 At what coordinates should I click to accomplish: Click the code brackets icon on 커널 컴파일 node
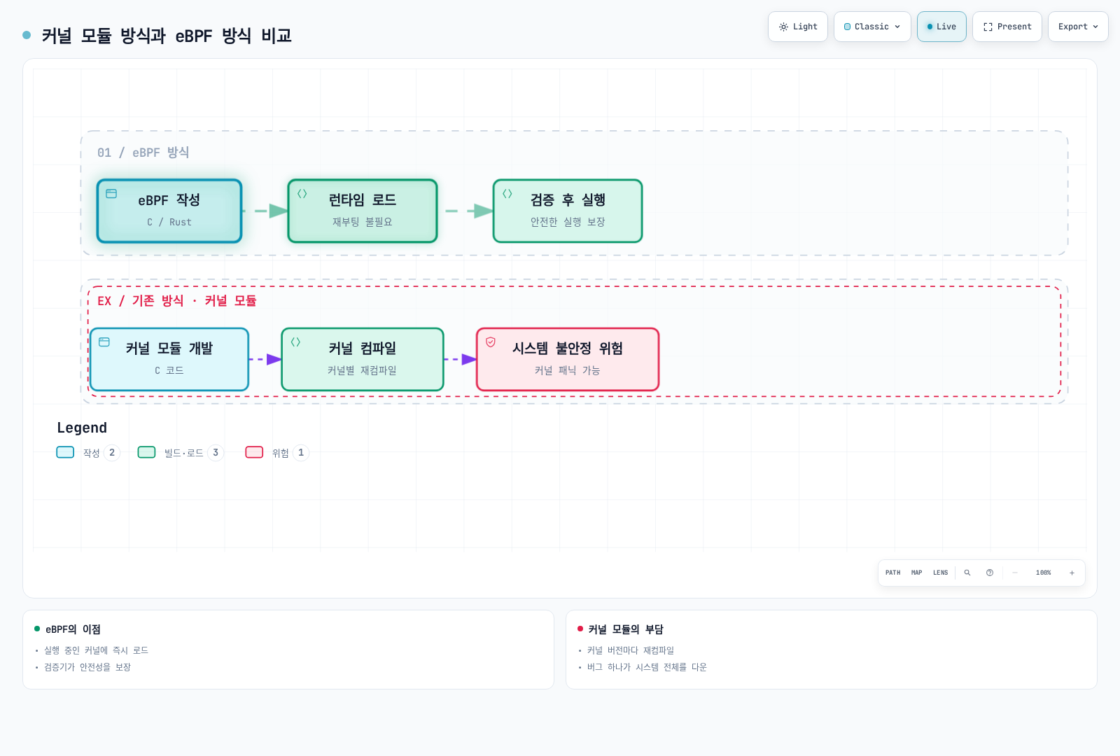(x=295, y=342)
